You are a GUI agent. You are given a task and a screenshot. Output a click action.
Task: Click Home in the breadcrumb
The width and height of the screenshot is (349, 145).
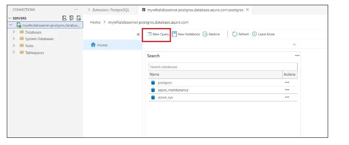click(x=95, y=22)
